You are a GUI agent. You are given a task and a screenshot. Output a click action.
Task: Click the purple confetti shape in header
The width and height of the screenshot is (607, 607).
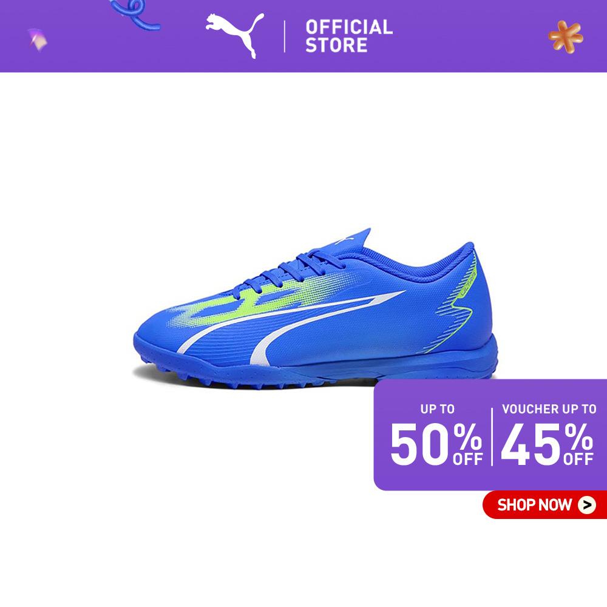tap(38, 39)
